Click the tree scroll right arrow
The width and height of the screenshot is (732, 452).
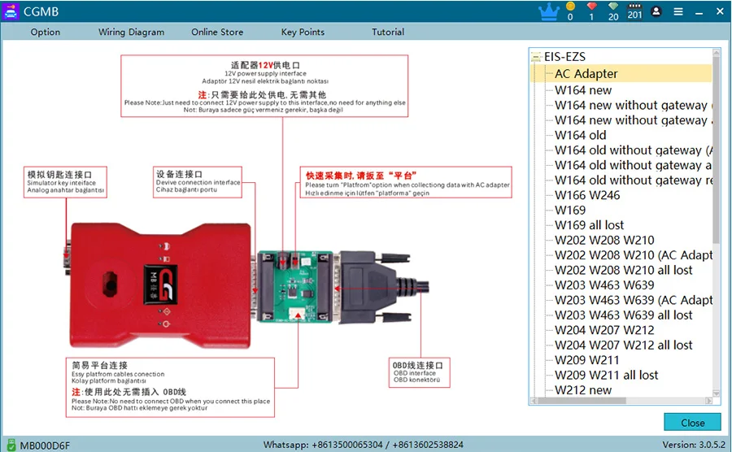(708, 401)
